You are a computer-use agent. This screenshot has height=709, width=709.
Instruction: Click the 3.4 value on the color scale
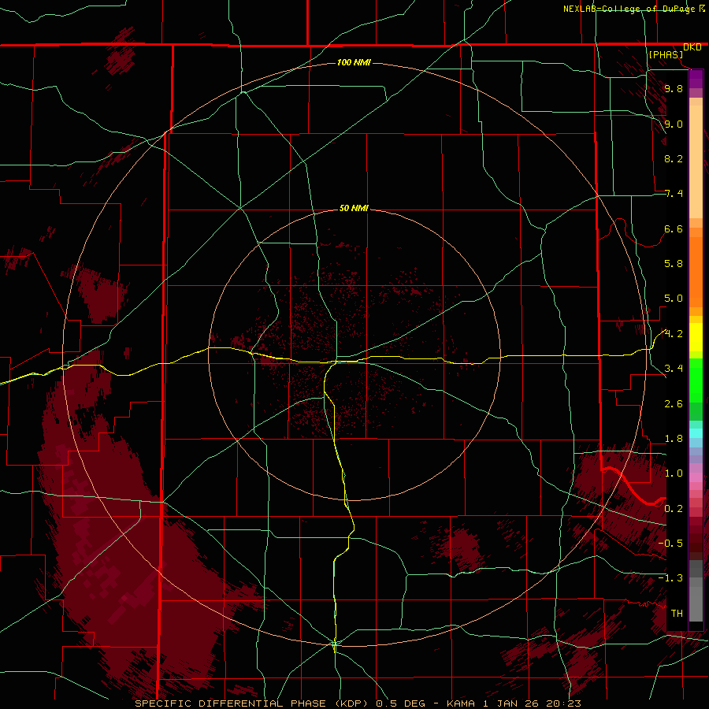tap(674, 369)
